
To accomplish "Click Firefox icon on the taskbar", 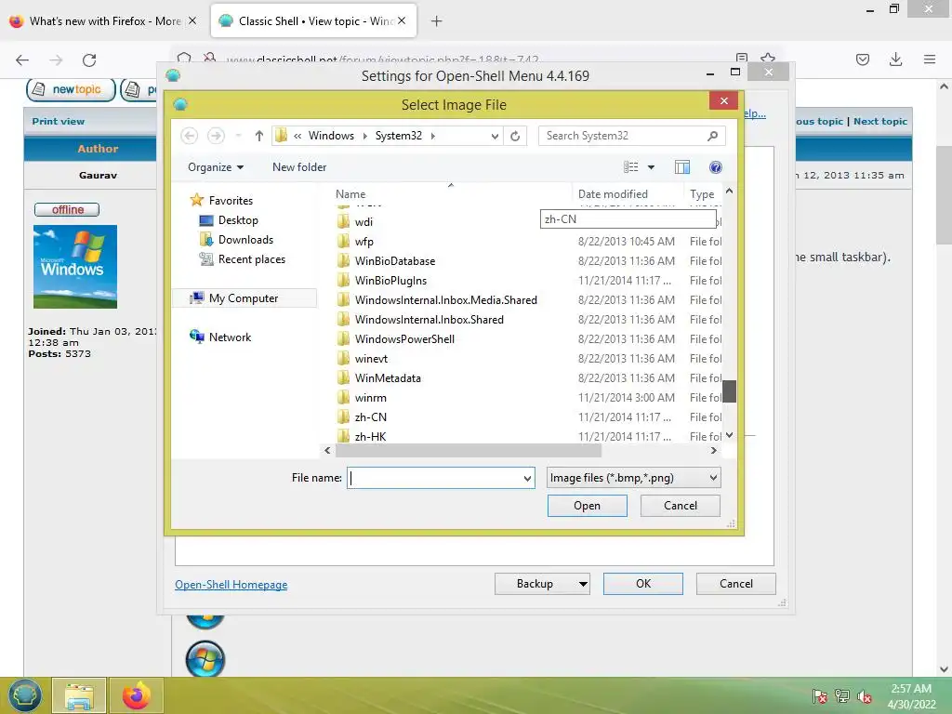I will 136,695.
